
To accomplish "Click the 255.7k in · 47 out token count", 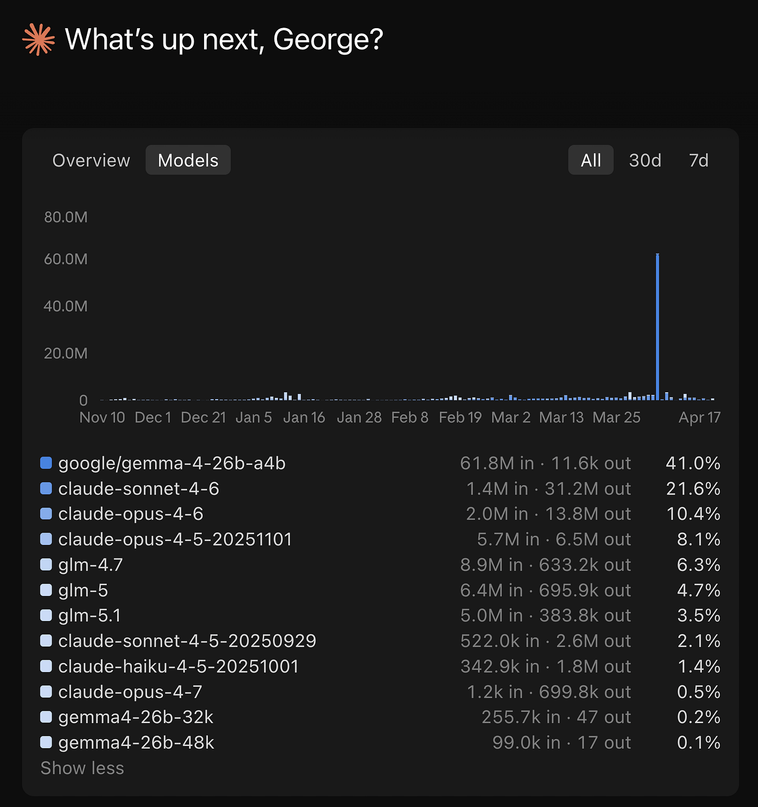I will (556, 717).
